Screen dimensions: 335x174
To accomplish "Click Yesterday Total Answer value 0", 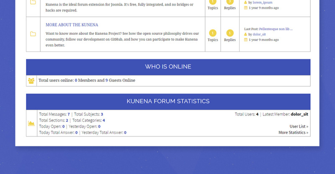I will click(x=125, y=132).
